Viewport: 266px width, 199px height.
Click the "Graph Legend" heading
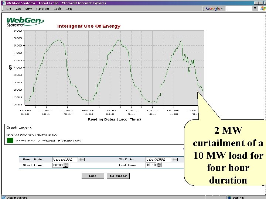coord(19,128)
